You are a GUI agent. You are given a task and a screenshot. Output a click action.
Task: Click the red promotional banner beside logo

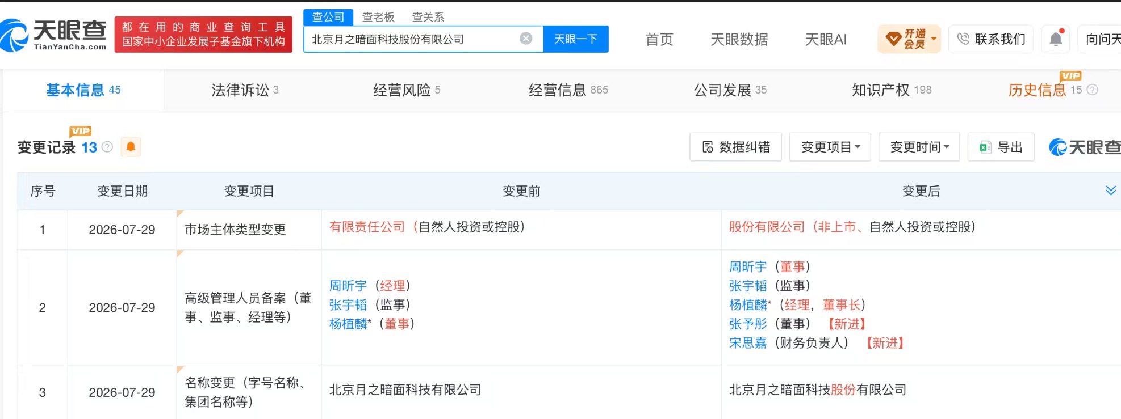coord(203,35)
